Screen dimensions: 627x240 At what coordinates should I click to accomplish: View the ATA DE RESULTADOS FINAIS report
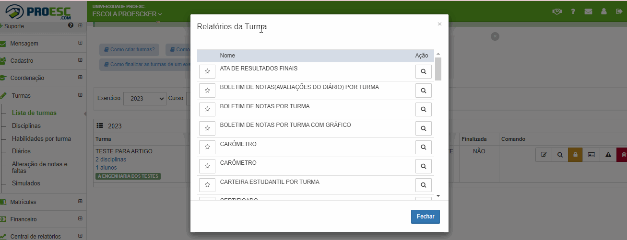click(x=424, y=71)
